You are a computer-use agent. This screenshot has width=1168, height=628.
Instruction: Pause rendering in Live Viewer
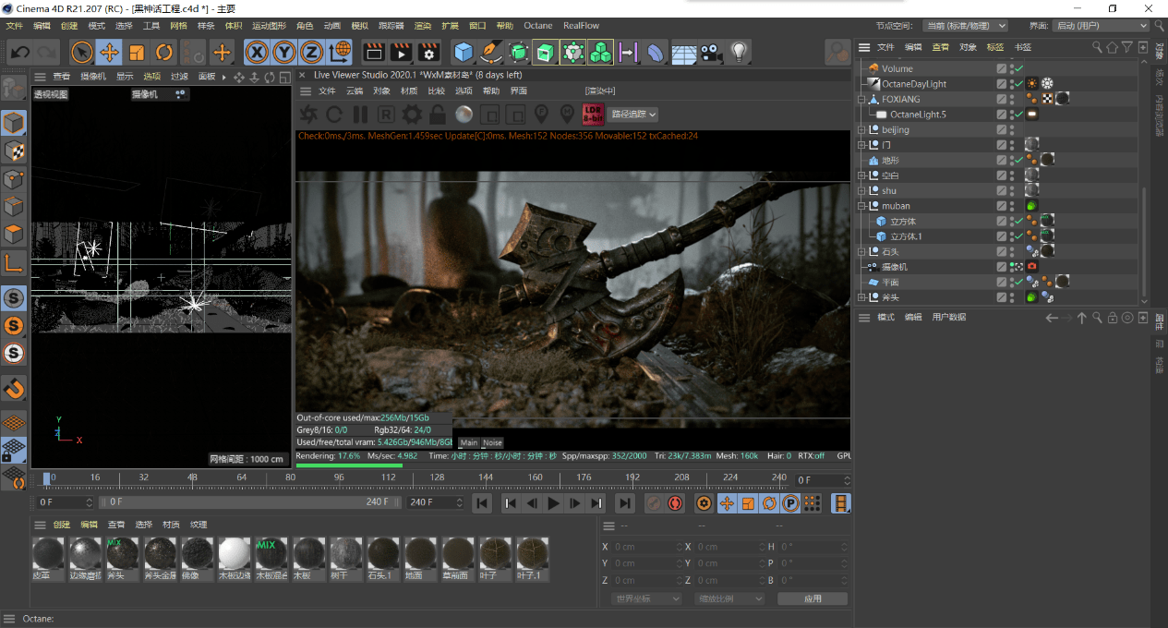pos(360,115)
